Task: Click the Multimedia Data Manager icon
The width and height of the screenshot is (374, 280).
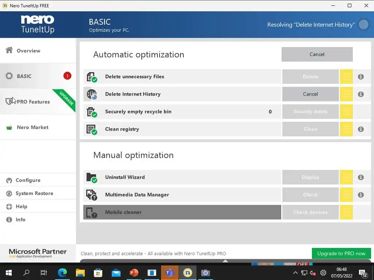Action: [x=92, y=195]
